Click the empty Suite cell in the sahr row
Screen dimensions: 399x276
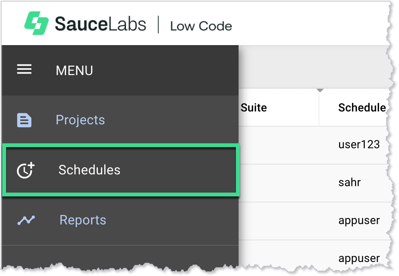279,182
